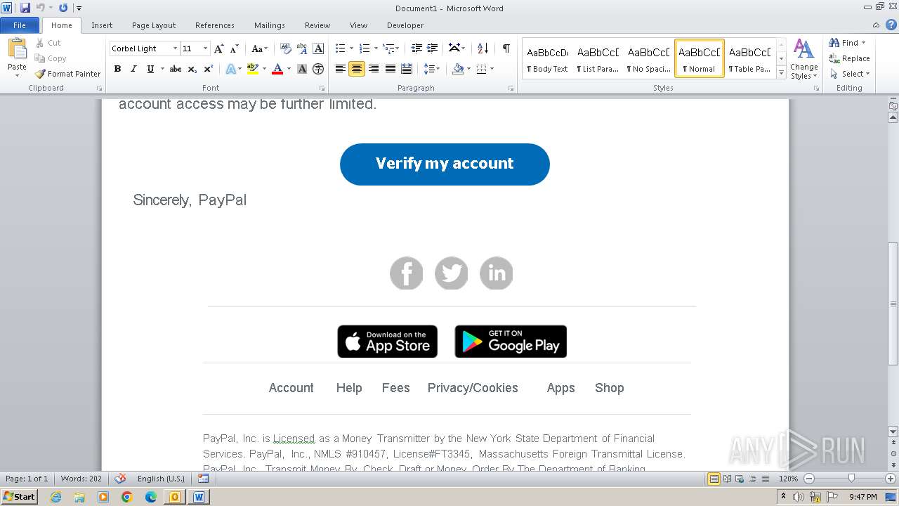The width and height of the screenshot is (899, 506).
Task: Open the File tab
Action: click(x=20, y=25)
